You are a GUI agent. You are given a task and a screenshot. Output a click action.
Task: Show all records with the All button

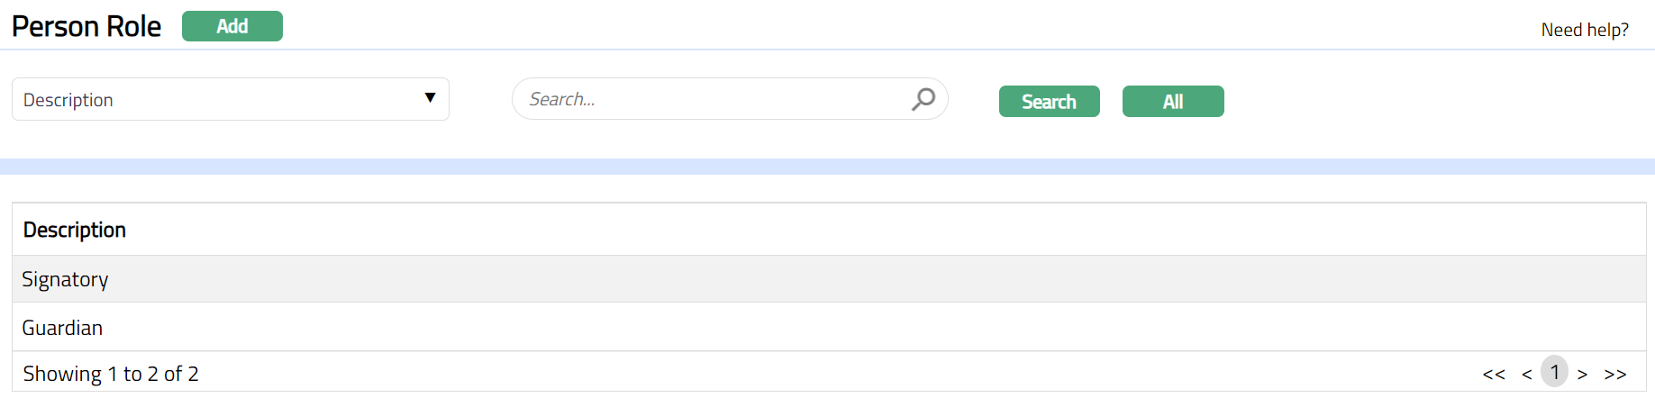pos(1172,102)
